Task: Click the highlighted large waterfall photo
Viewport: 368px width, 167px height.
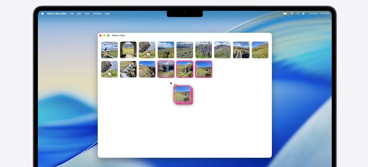Action: tap(166, 69)
